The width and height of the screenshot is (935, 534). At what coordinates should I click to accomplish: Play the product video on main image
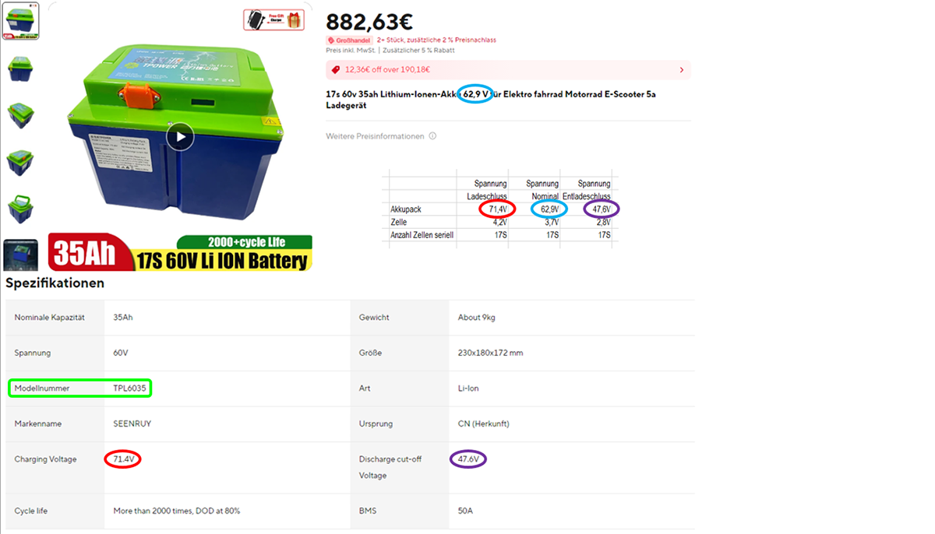pos(180,138)
